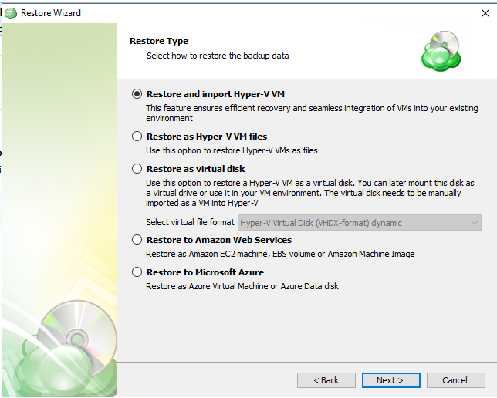Image resolution: width=497 pixels, height=398 pixels.
Task: Click the green cloud disc logo in header
Action: (x=441, y=51)
